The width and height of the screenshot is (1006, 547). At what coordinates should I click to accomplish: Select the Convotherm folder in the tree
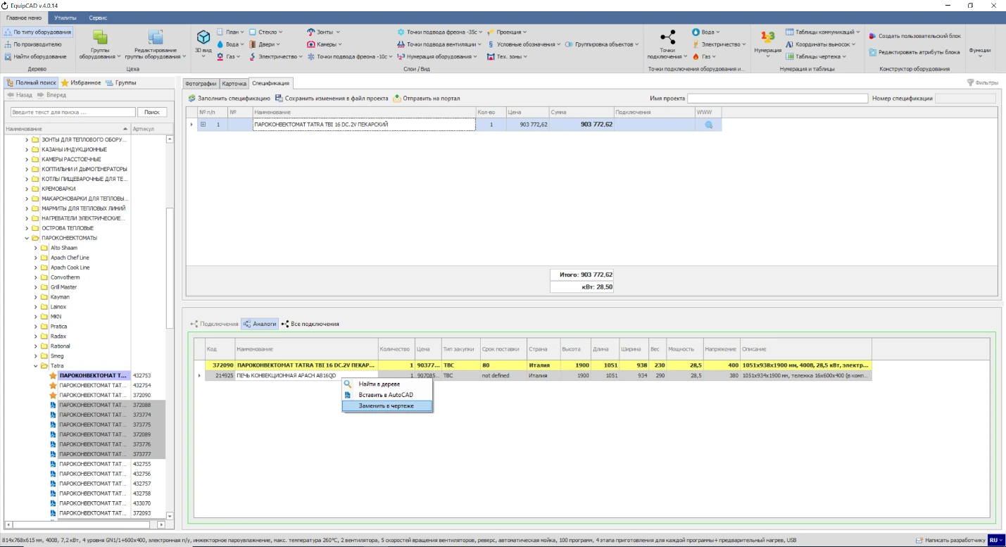pos(63,277)
